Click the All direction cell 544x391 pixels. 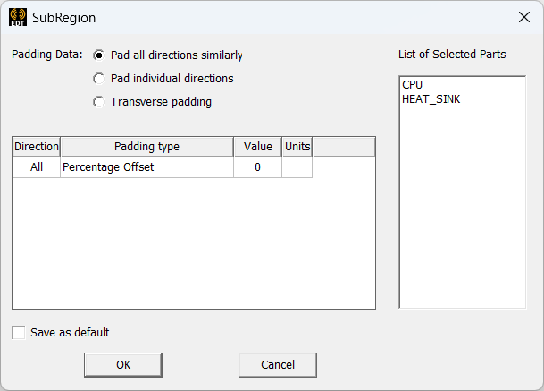click(37, 167)
